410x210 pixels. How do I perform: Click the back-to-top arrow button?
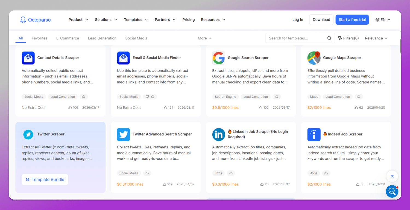point(392,177)
